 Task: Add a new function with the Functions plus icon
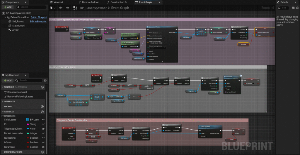(x=42, y=87)
